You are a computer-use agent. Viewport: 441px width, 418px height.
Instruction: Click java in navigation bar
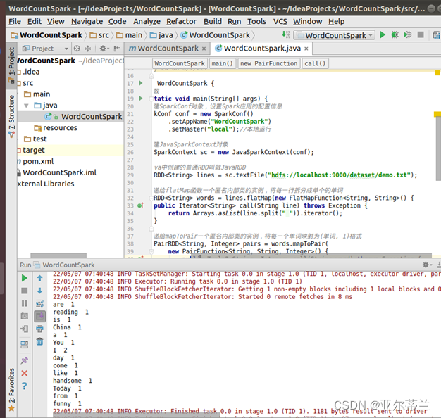[x=161, y=35]
